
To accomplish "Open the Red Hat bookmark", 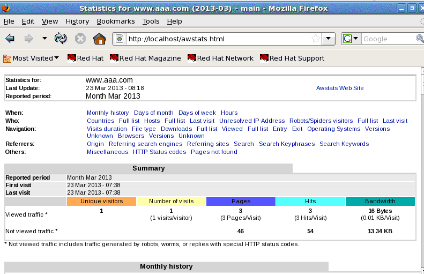I will coord(85,58).
